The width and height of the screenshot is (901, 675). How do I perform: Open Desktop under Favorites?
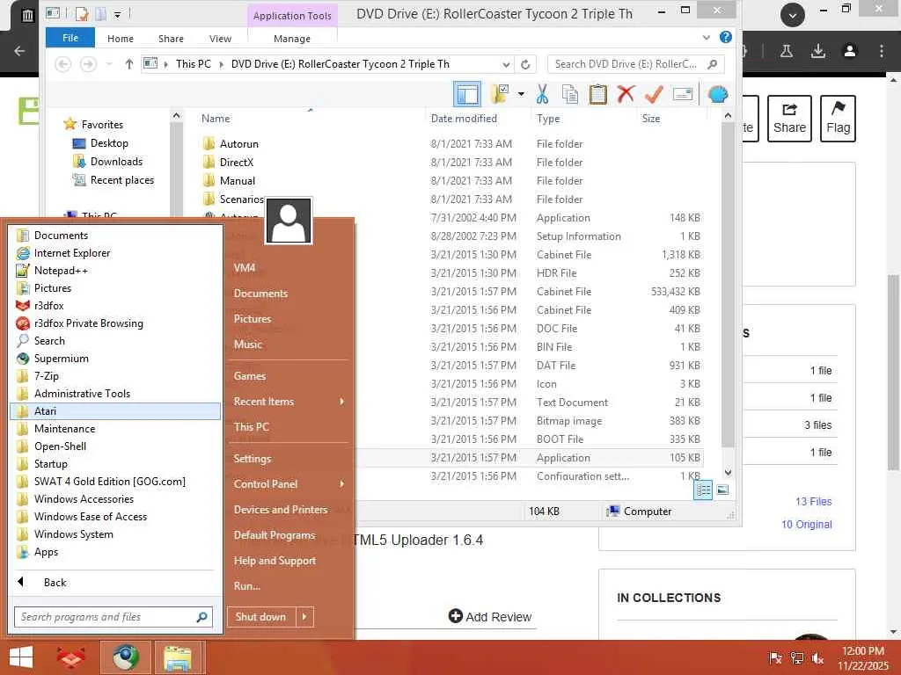click(x=108, y=143)
